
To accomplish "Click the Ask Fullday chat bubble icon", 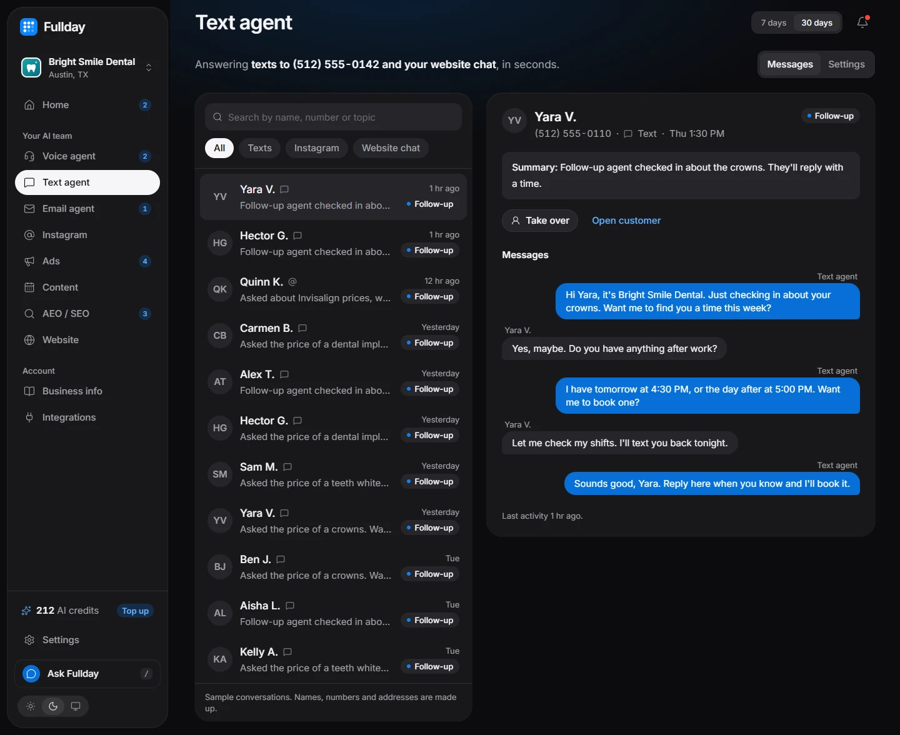I will coord(31,674).
